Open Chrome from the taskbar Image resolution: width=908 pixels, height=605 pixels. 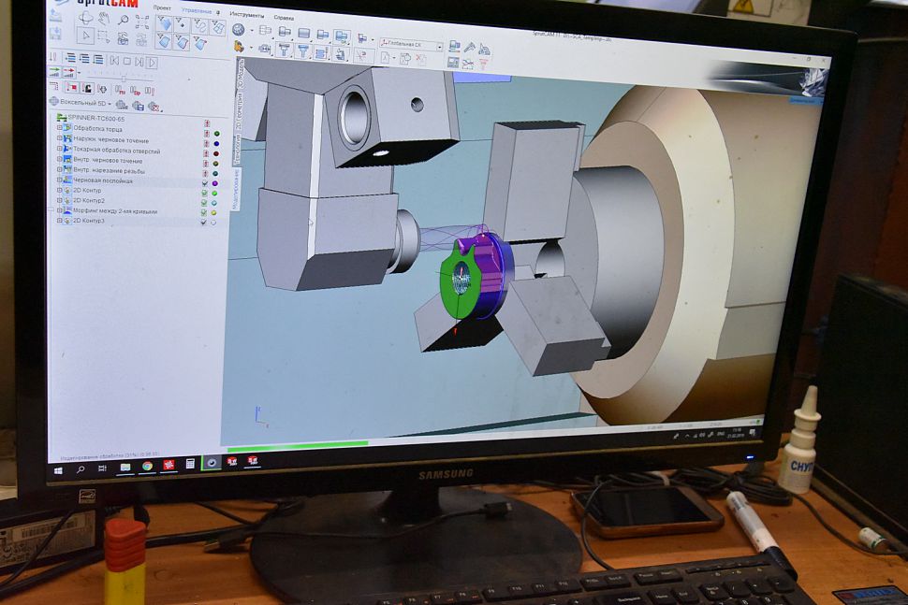point(147,467)
